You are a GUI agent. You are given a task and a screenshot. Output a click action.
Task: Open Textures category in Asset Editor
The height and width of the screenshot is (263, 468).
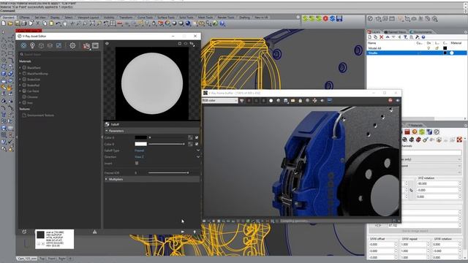[x=58, y=45]
